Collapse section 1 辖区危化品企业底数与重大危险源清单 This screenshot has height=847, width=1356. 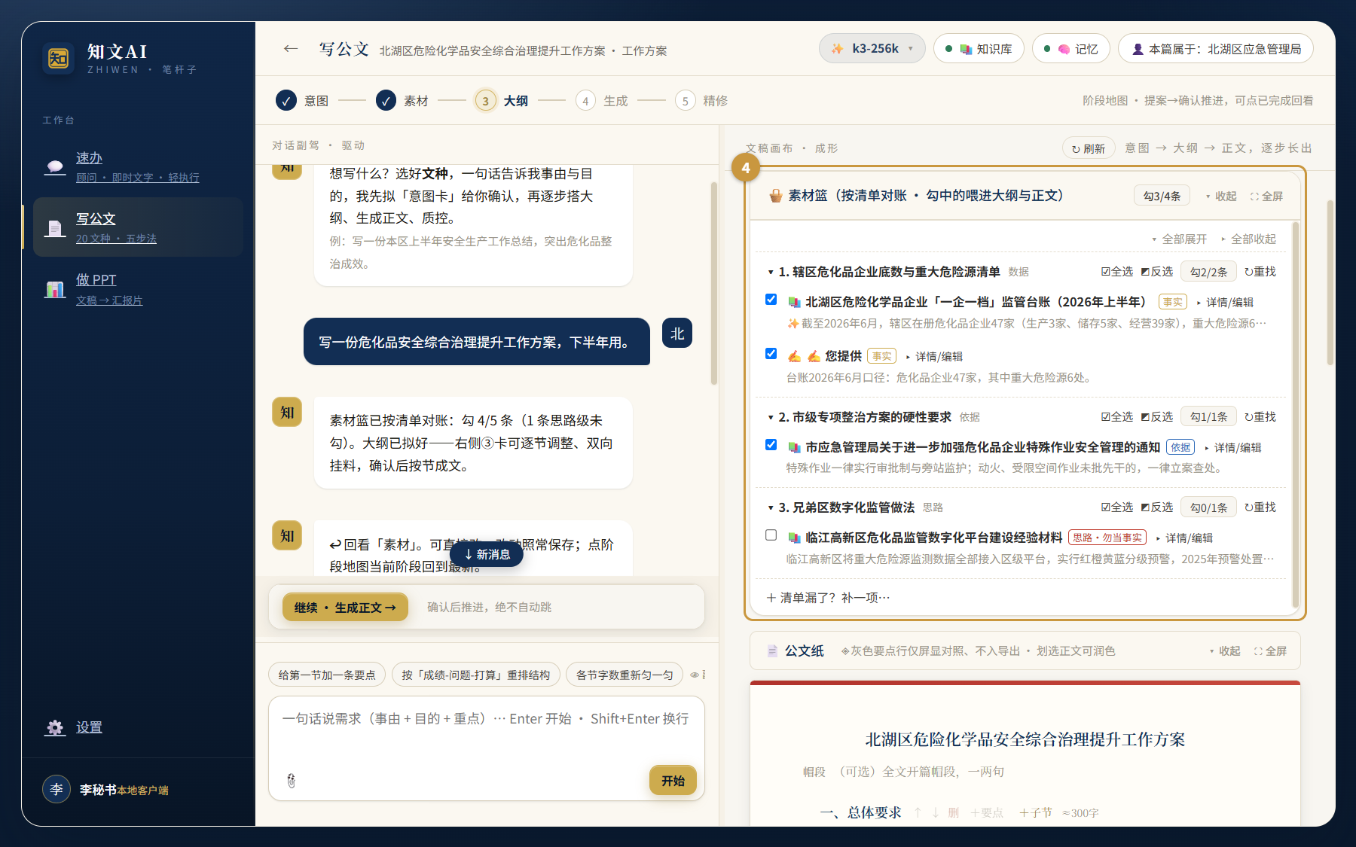pos(771,272)
